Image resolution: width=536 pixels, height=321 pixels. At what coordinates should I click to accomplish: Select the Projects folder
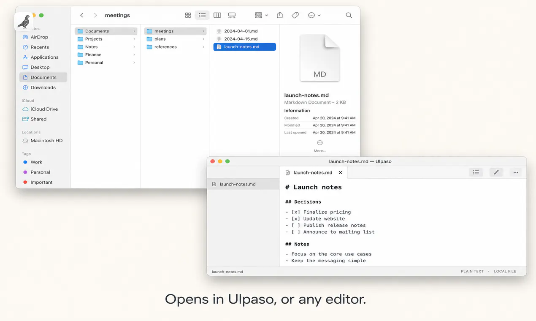coord(106,39)
